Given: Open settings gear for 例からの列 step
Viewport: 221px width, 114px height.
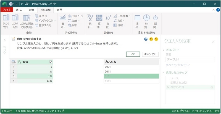Looking at the screenshot, I should [212, 87].
